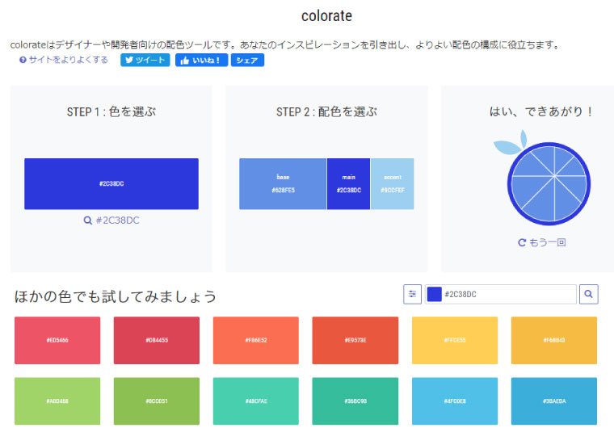
Task: Click the search magnifier button beside the color input
Action: point(588,294)
